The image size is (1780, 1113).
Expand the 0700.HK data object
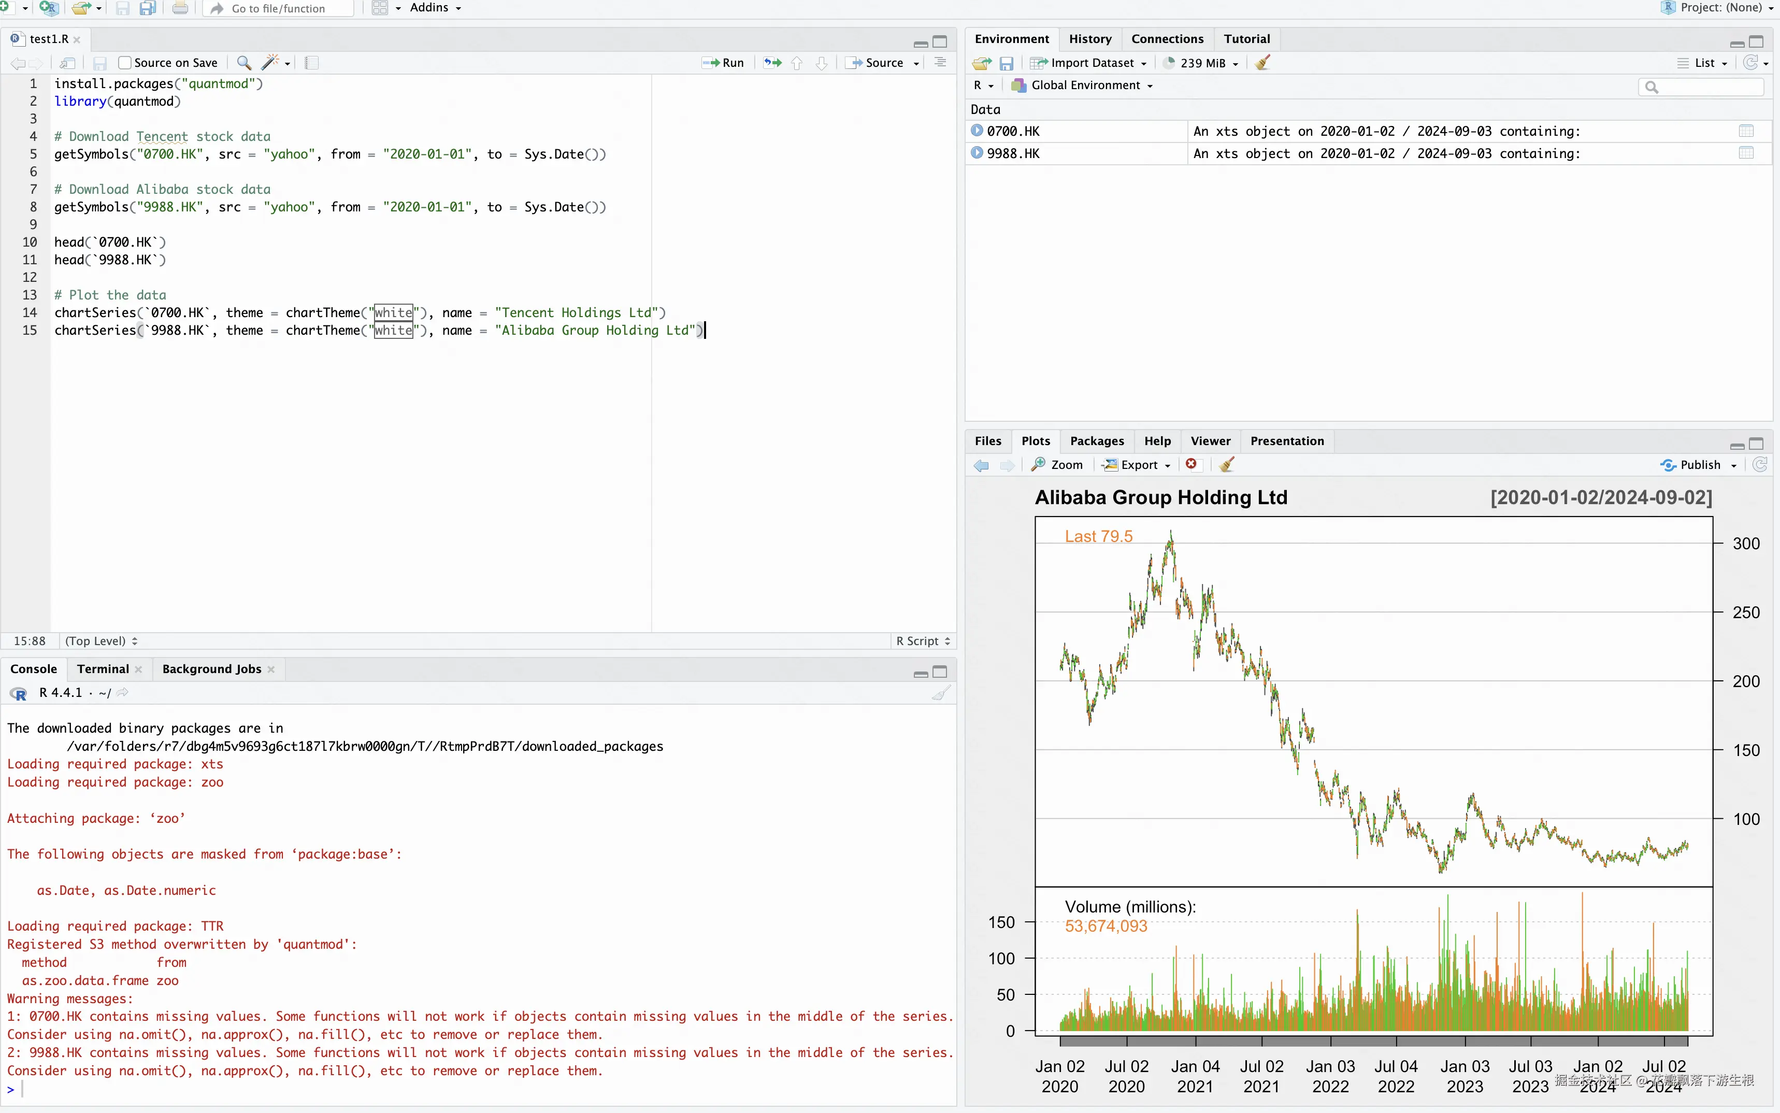tap(977, 131)
